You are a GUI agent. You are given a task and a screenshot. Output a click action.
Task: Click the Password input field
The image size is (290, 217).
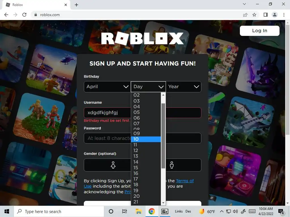[x=142, y=138]
